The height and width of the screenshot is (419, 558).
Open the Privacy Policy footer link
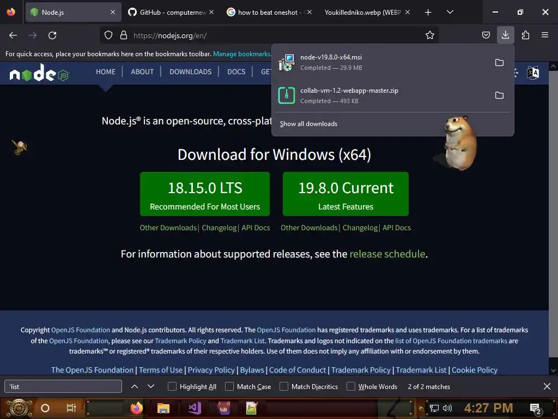coord(211,370)
